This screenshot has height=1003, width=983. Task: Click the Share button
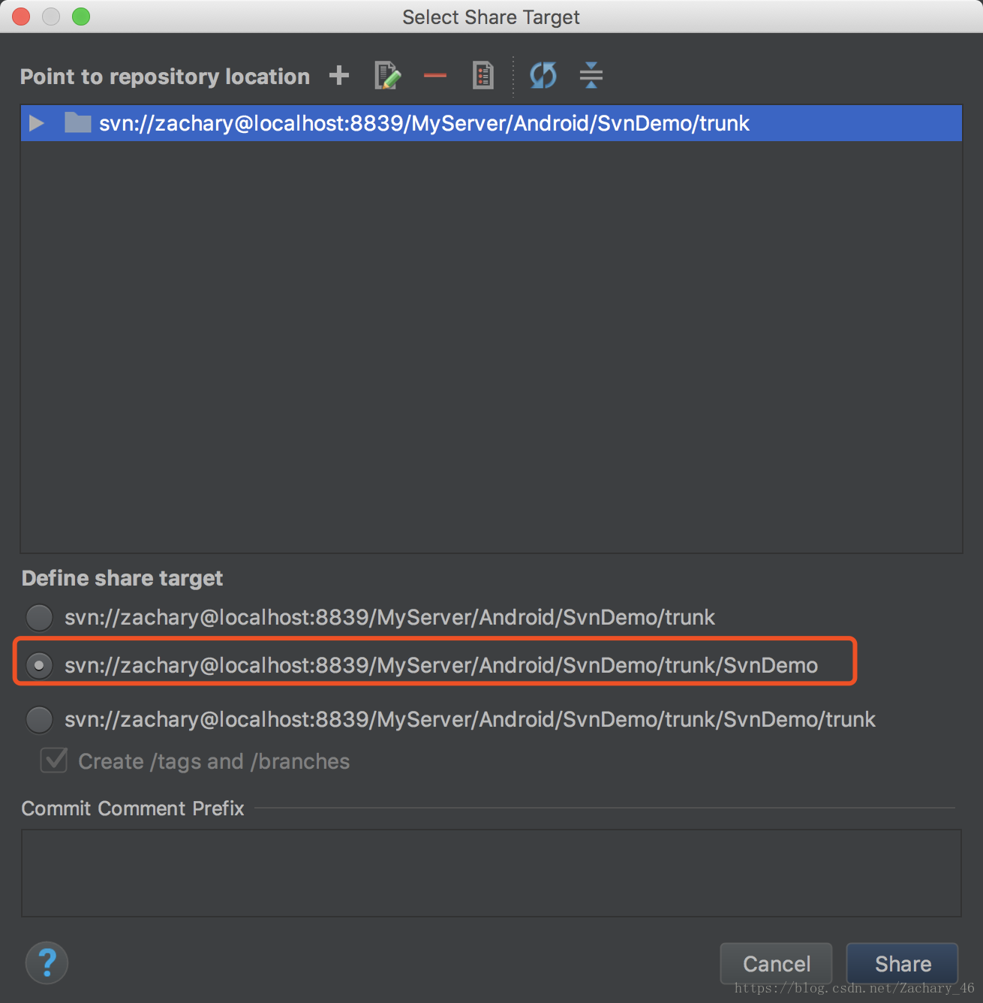(x=902, y=963)
